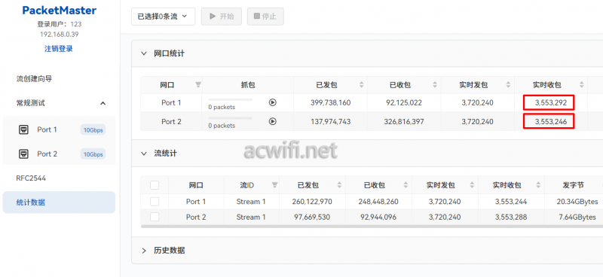Sort port statistics by 实时收包 column
This screenshot has width=603, height=277.
click(581, 85)
